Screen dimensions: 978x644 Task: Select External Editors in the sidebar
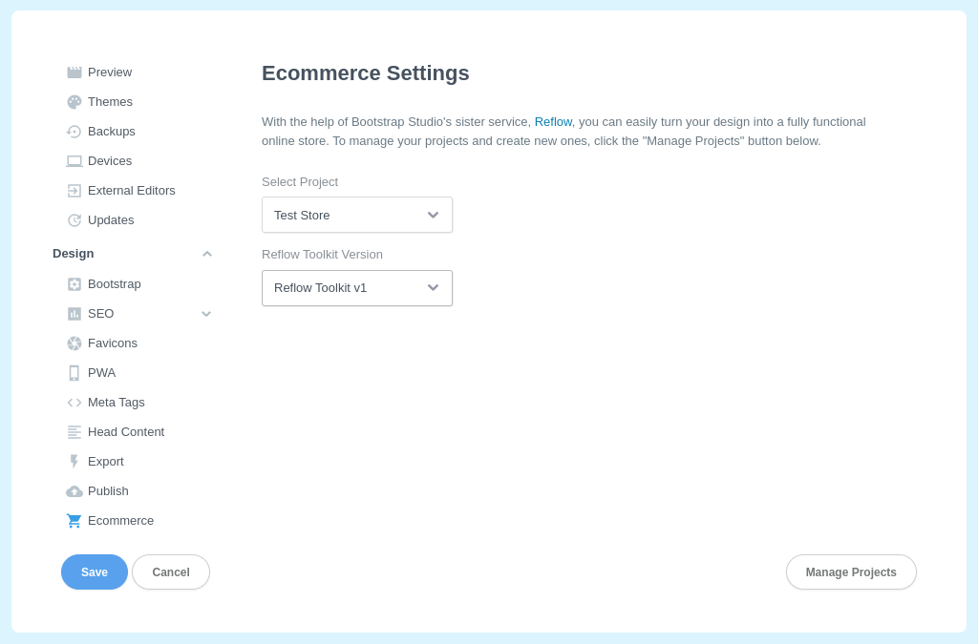pos(131,190)
